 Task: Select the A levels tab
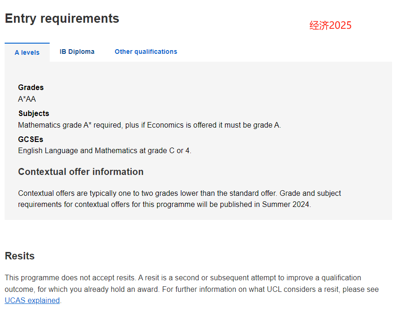tap(27, 52)
